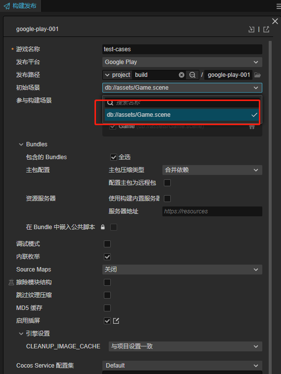Enable 擦除模块结构 checkbox
This screenshot has width=281, height=374.
tap(107, 282)
